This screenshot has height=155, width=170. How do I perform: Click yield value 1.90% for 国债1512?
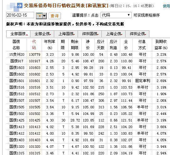coord(162,94)
